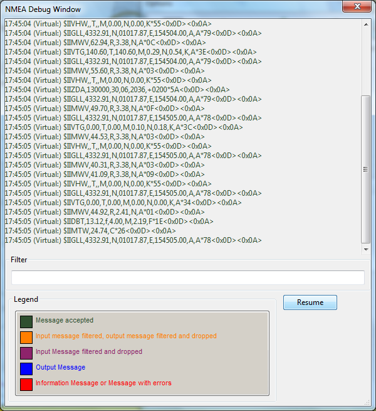Click the red Information Message swatch
Viewport: 376px width, 411px height.
(x=26, y=384)
